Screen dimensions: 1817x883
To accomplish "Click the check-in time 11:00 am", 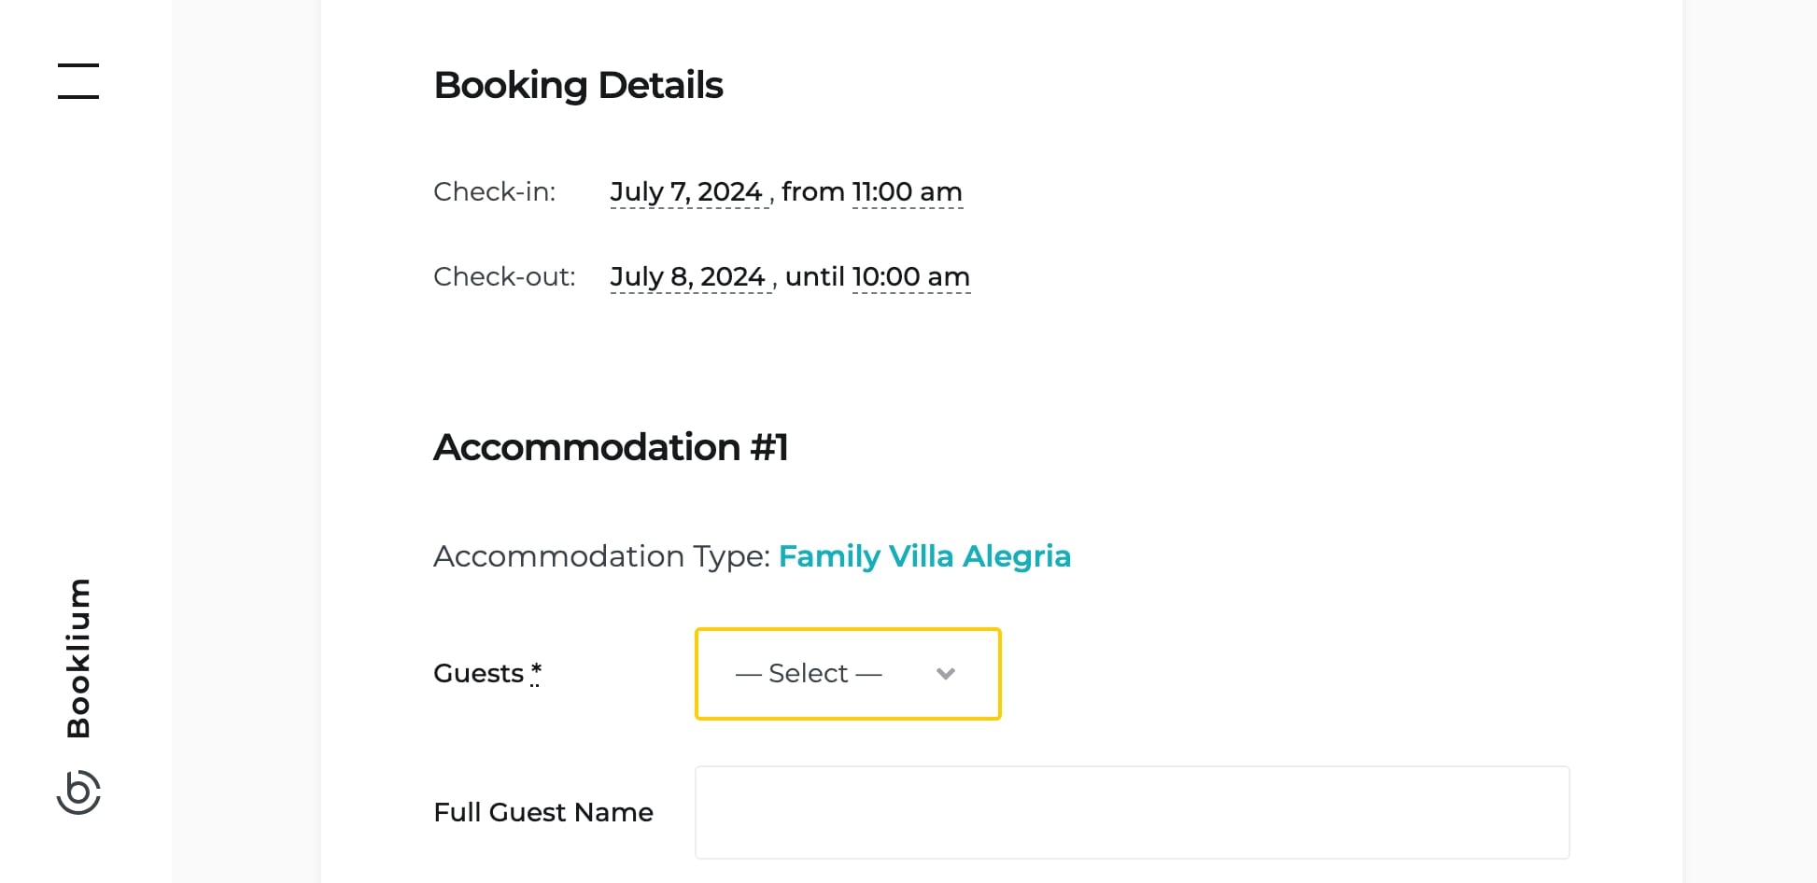I will [x=907, y=192].
